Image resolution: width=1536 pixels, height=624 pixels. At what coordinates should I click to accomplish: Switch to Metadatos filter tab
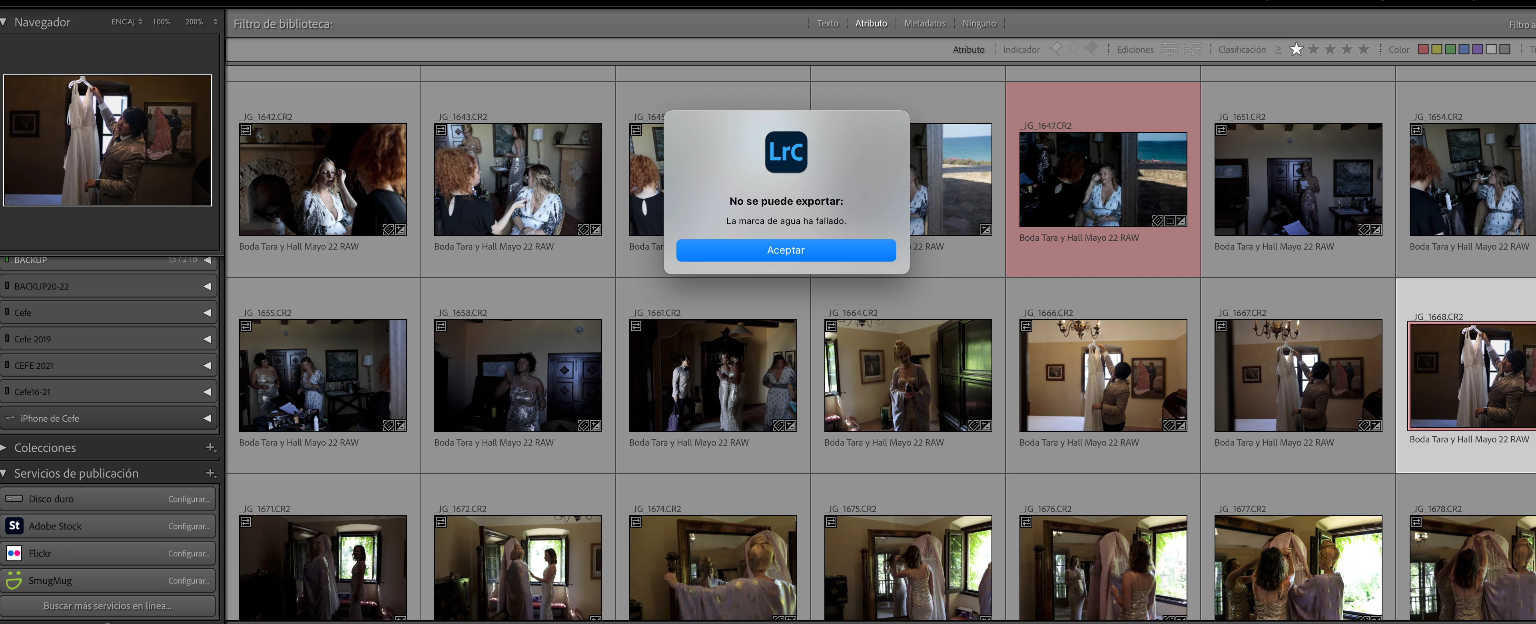point(924,23)
